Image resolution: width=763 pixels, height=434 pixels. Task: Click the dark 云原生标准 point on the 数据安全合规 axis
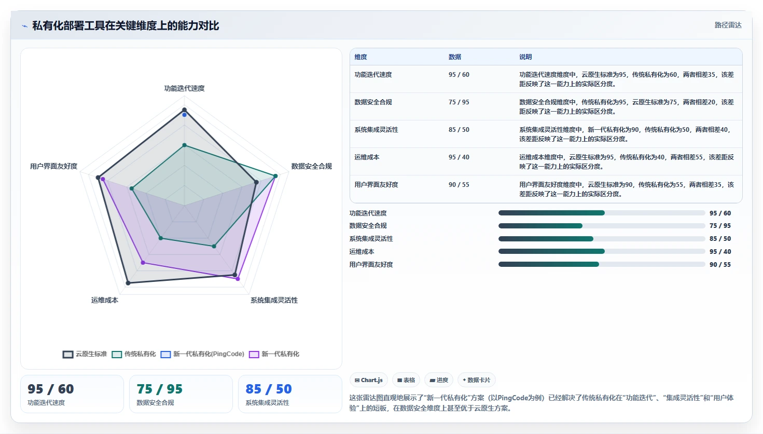(256, 182)
